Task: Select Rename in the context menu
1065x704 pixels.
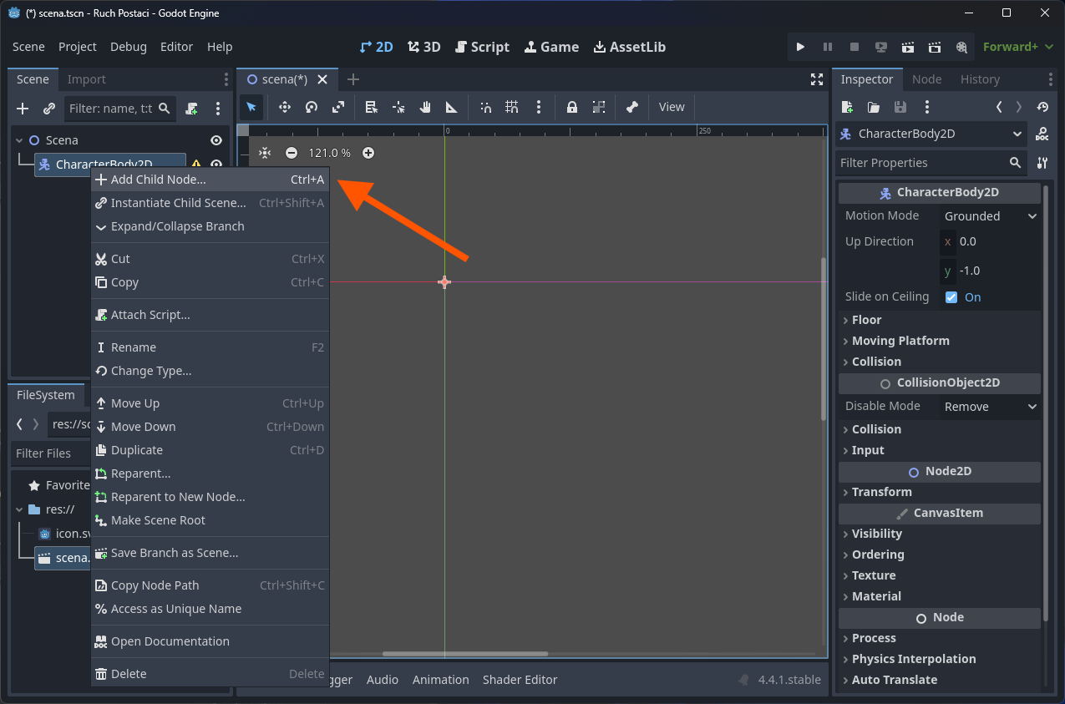Action: pos(210,347)
